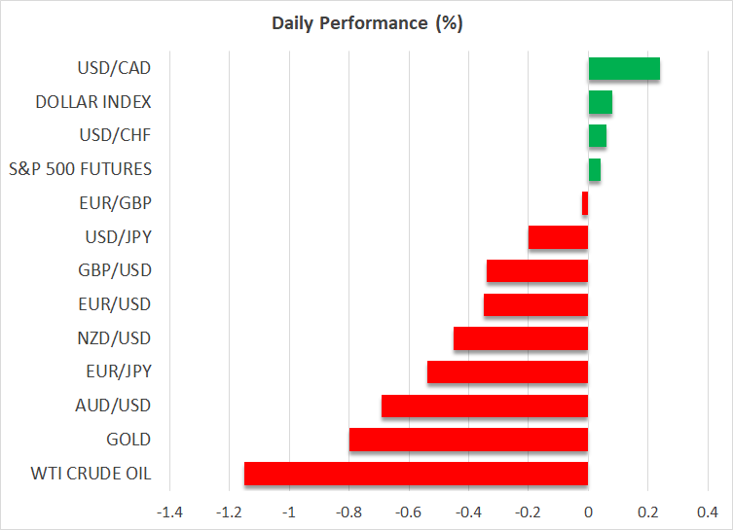Image resolution: width=733 pixels, height=530 pixels.
Task: Select the 0 axis tick label
Action: [x=588, y=512]
